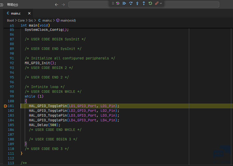
Task: Click the Reset device debug icon
Action: [118, 3]
